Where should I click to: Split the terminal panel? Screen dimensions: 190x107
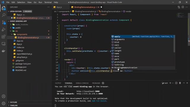point(176,83)
